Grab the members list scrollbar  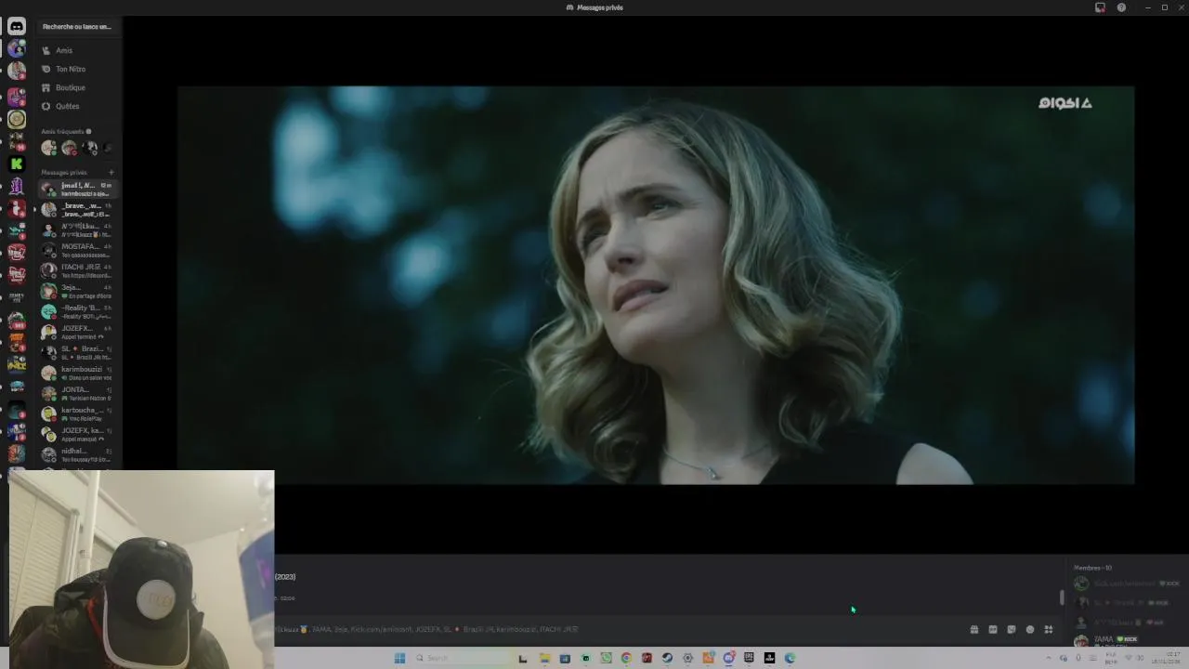[1062, 597]
